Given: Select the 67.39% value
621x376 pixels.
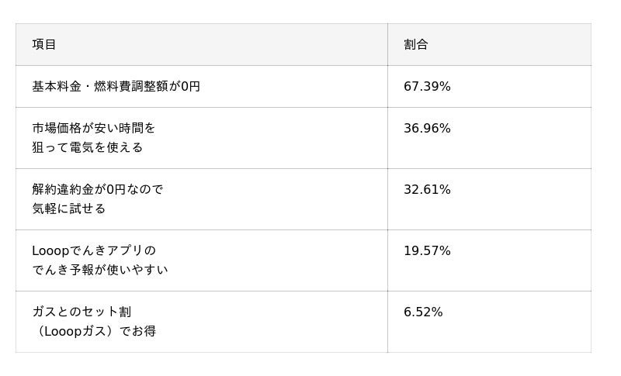Looking at the screenshot, I should click(427, 86).
